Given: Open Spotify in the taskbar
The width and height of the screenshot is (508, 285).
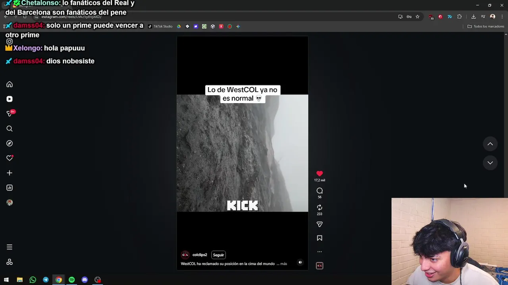Looking at the screenshot, I should tap(71, 280).
